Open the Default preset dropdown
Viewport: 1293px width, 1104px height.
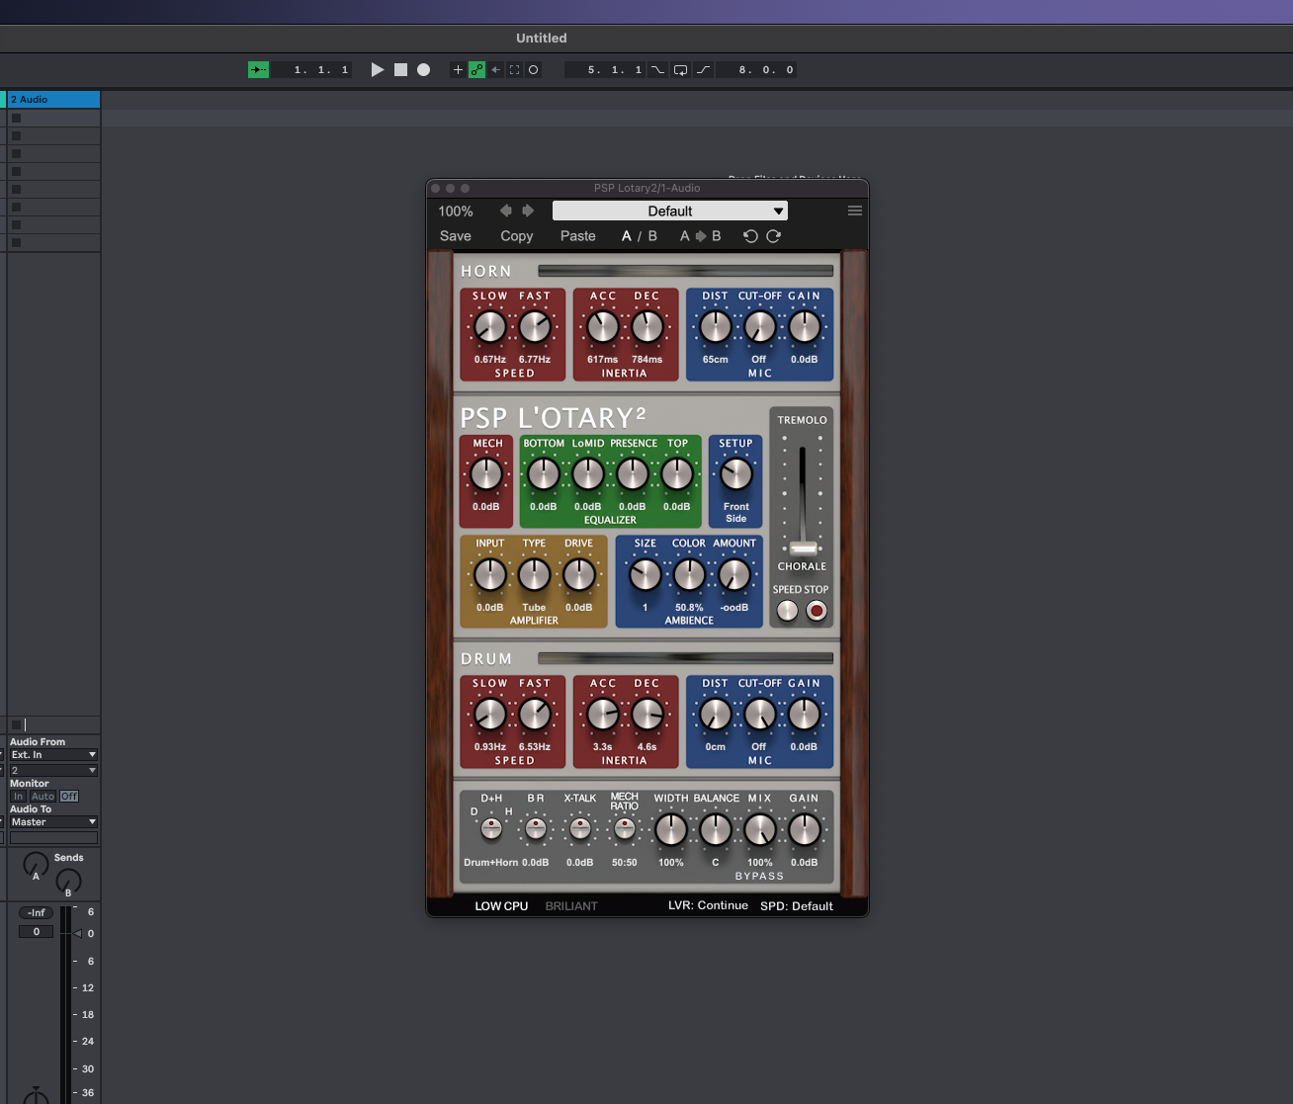(670, 211)
